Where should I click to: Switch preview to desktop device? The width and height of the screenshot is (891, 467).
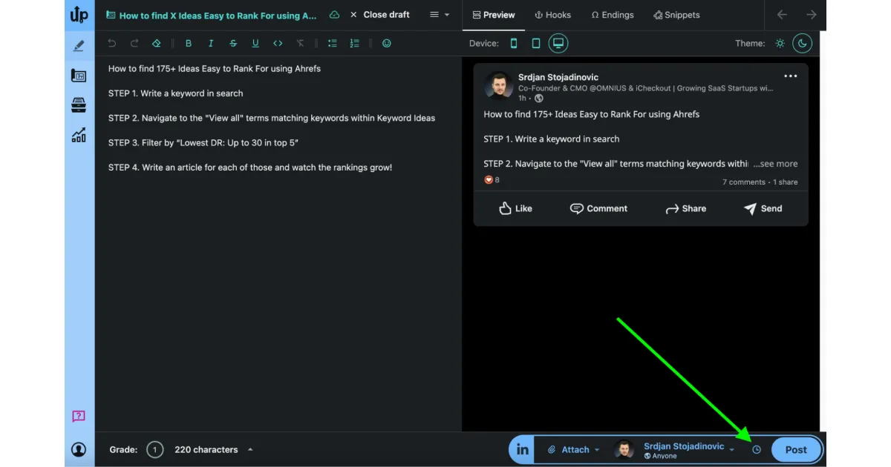click(558, 43)
